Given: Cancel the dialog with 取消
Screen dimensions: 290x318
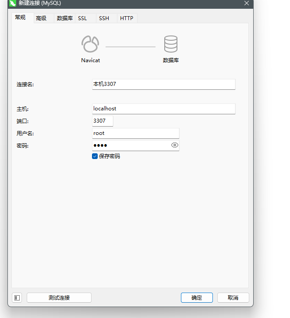Looking at the screenshot, I should coord(233,298).
